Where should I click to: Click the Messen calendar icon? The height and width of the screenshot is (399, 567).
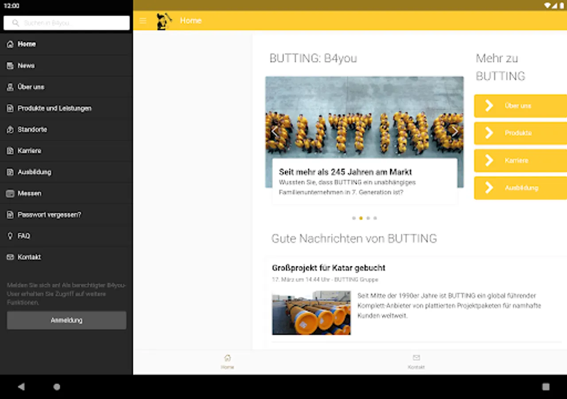coord(10,193)
